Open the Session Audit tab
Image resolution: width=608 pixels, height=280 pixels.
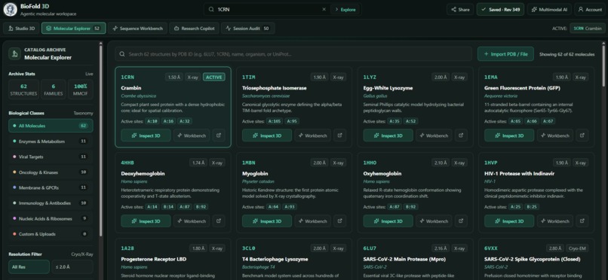pos(247,29)
